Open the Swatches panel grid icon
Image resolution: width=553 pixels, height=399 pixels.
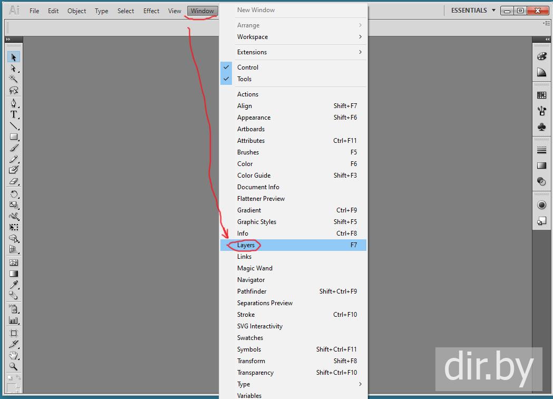point(542,95)
